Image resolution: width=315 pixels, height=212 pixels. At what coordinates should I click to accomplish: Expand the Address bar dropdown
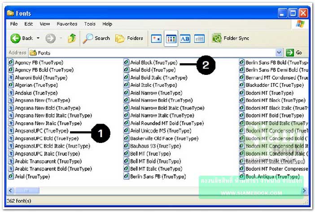click(279, 53)
